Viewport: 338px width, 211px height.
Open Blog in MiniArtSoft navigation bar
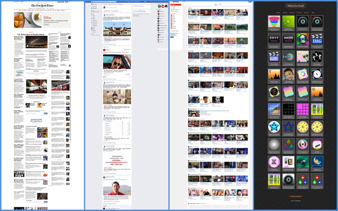coord(313,13)
